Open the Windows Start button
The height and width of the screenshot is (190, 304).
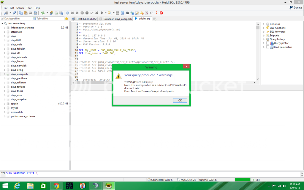5,186
